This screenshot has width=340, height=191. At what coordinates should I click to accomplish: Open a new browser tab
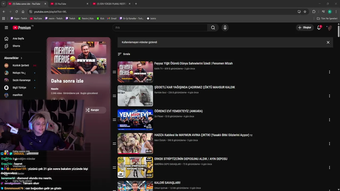click(x=136, y=4)
